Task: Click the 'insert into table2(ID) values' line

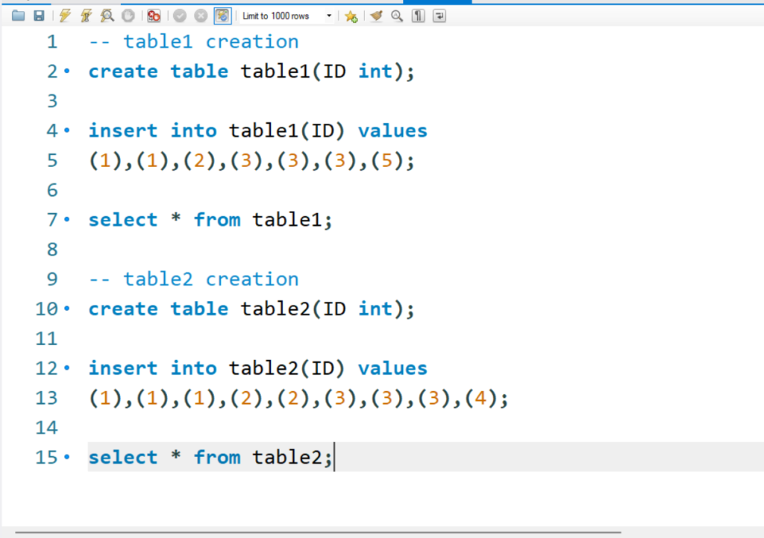Action: [x=257, y=368]
